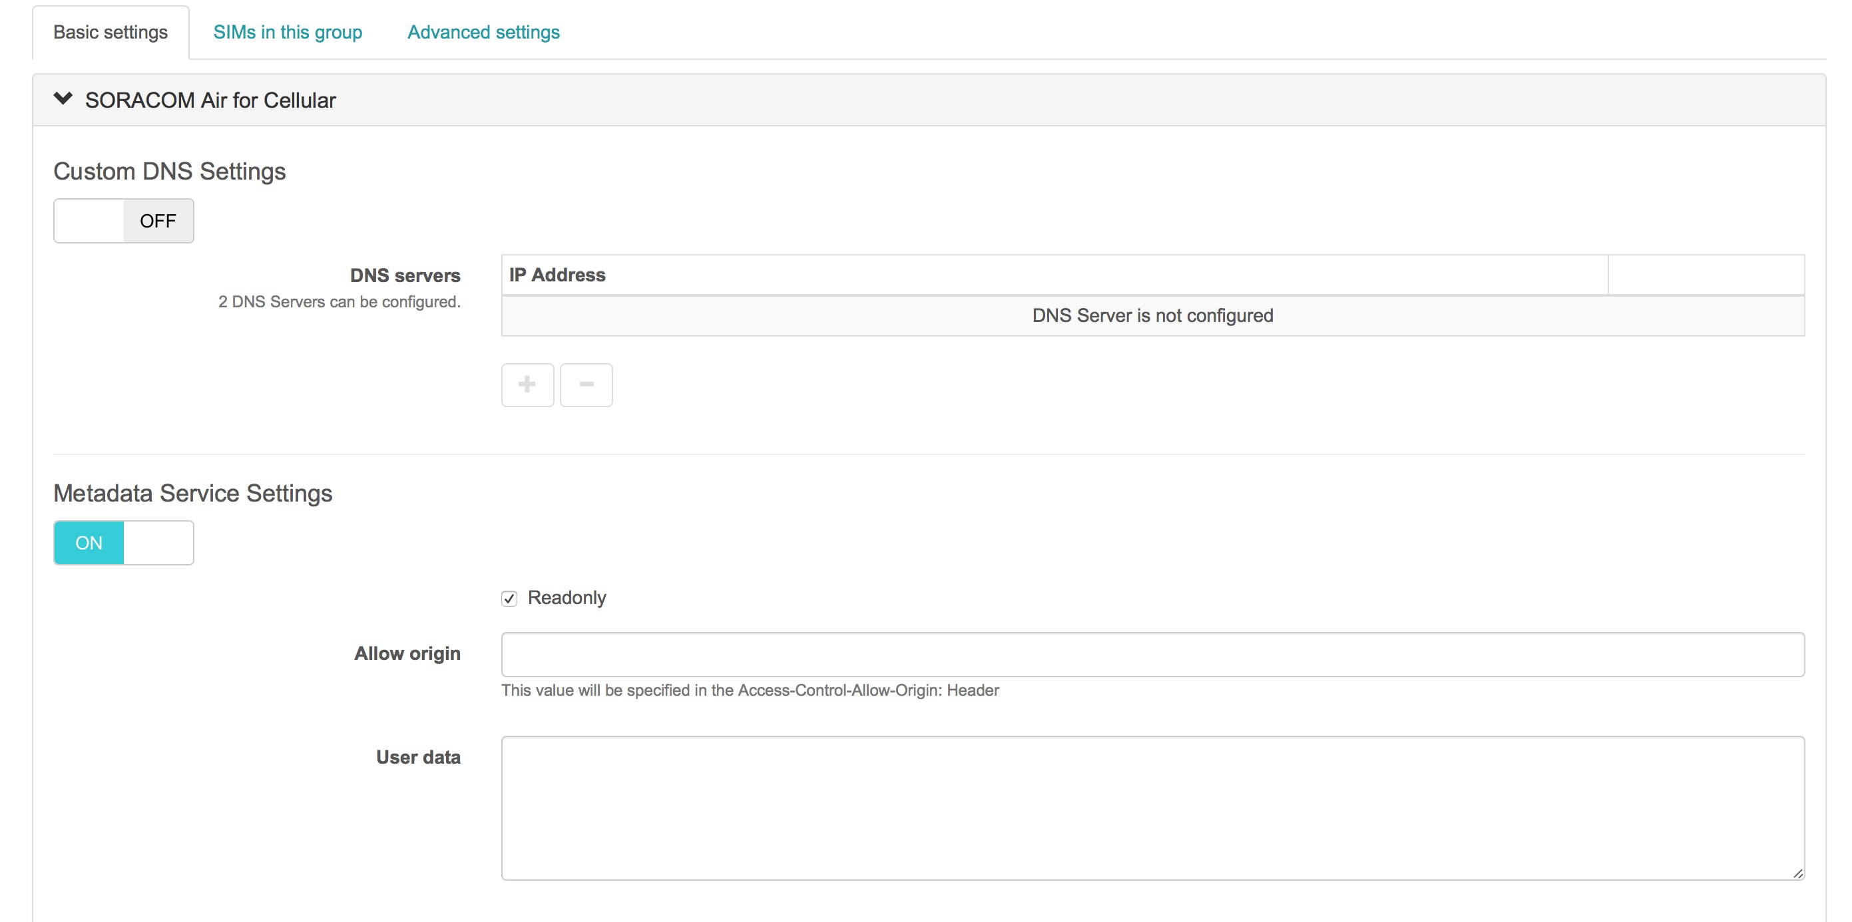Screen dimensions: 1852x922
Task: Click the Metadata Service Settings heading
Action: point(192,494)
